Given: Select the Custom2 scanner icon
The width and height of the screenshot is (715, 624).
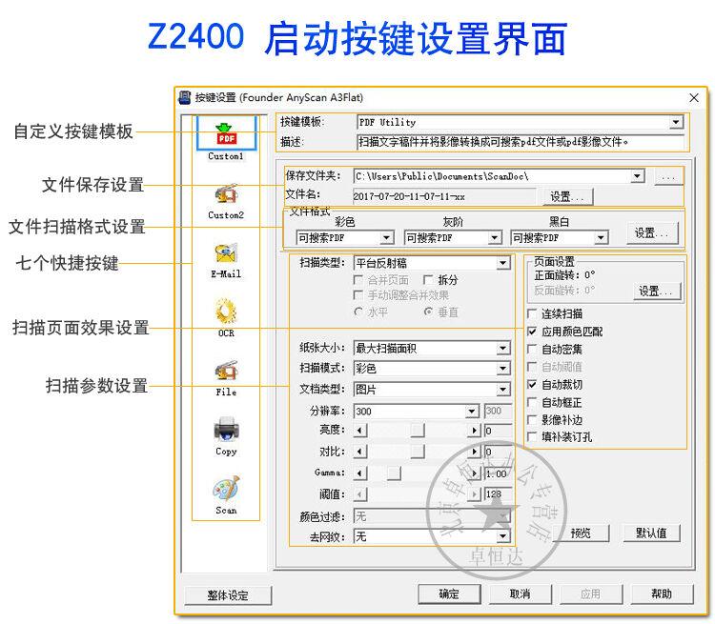Looking at the screenshot, I should click(x=226, y=193).
